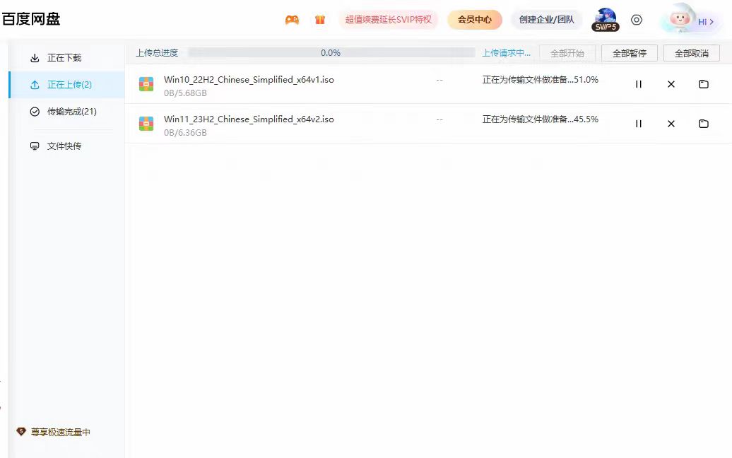Select the 正在上传(2) section
Image resolution: width=732 pixels, height=458 pixels.
[x=67, y=84]
